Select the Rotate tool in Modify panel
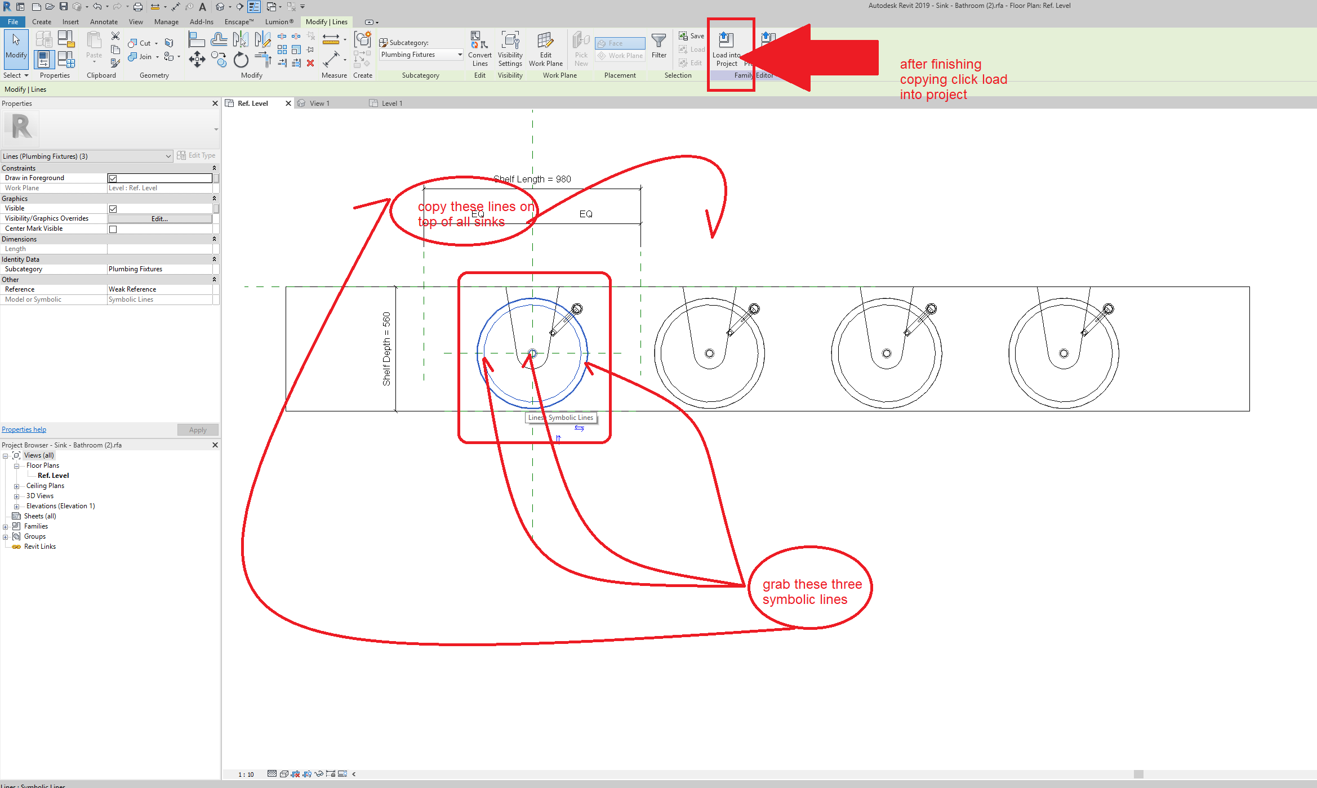Viewport: 1317px width, 788px height. [x=241, y=59]
